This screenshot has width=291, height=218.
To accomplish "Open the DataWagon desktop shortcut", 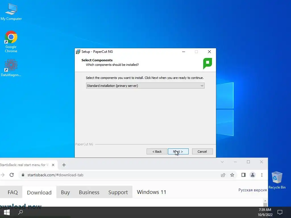I will [11, 68].
